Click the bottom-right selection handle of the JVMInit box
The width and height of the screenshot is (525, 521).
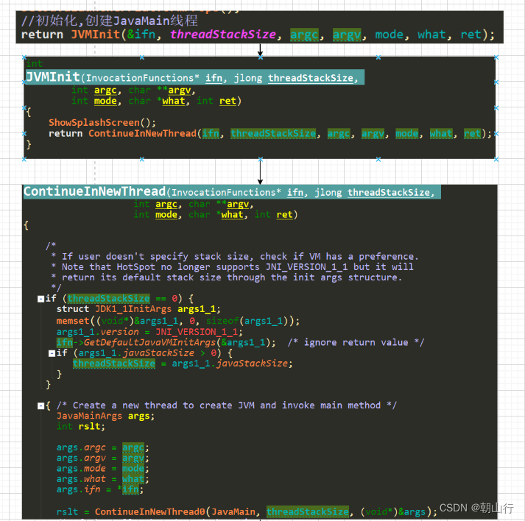[496, 160]
